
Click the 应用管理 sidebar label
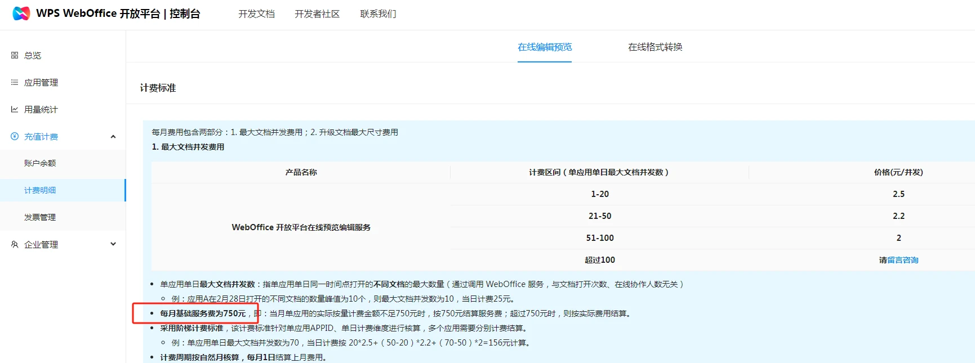click(x=41, y=82)
